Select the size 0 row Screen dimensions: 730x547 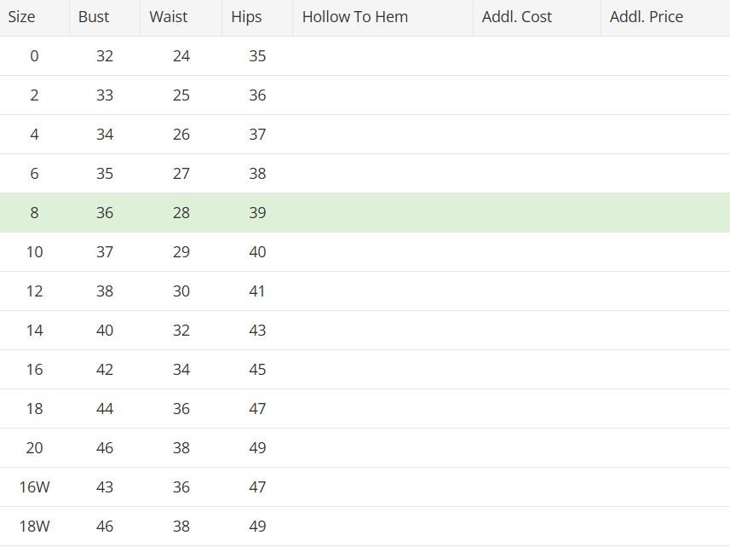[365, 56]
